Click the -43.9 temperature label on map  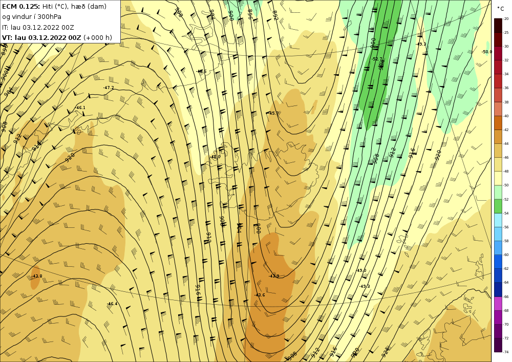click(x=274, y=276)
